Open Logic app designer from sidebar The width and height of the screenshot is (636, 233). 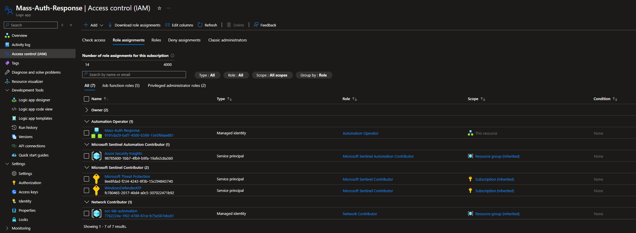34,100
